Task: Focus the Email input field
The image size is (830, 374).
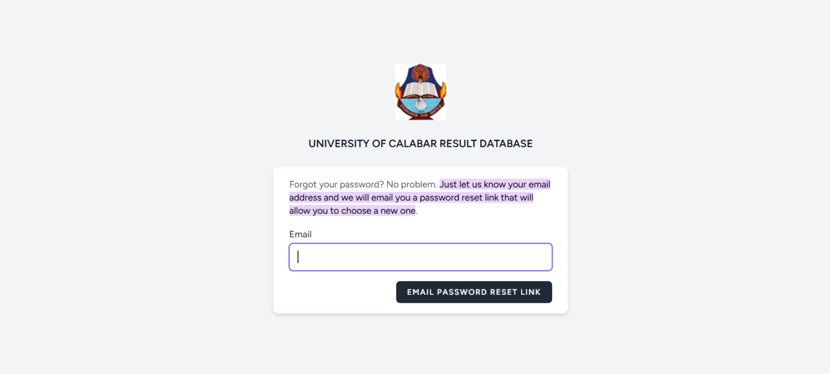Action: (x=420, y=257)
